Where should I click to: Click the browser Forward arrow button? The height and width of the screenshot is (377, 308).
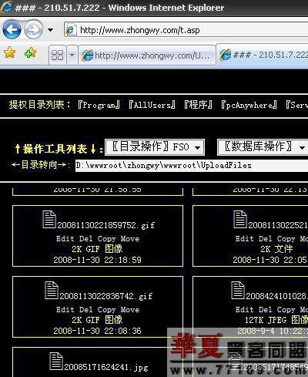(x=33, y=30)
